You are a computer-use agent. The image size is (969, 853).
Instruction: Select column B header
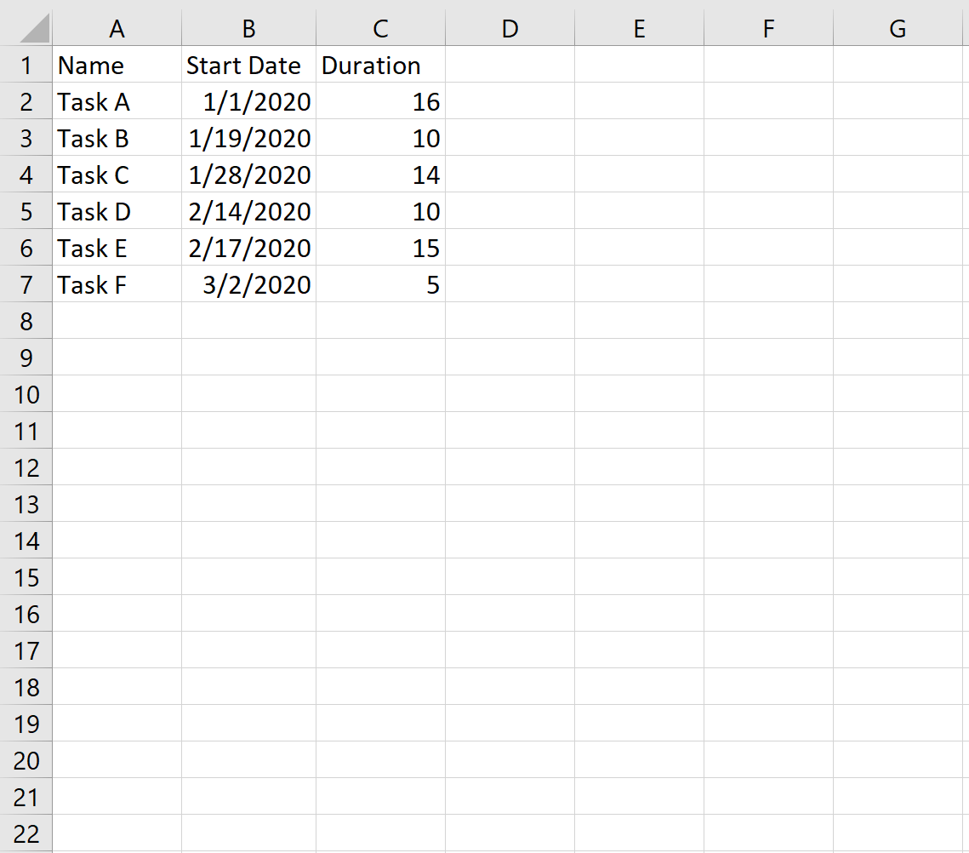coord(248,28)
